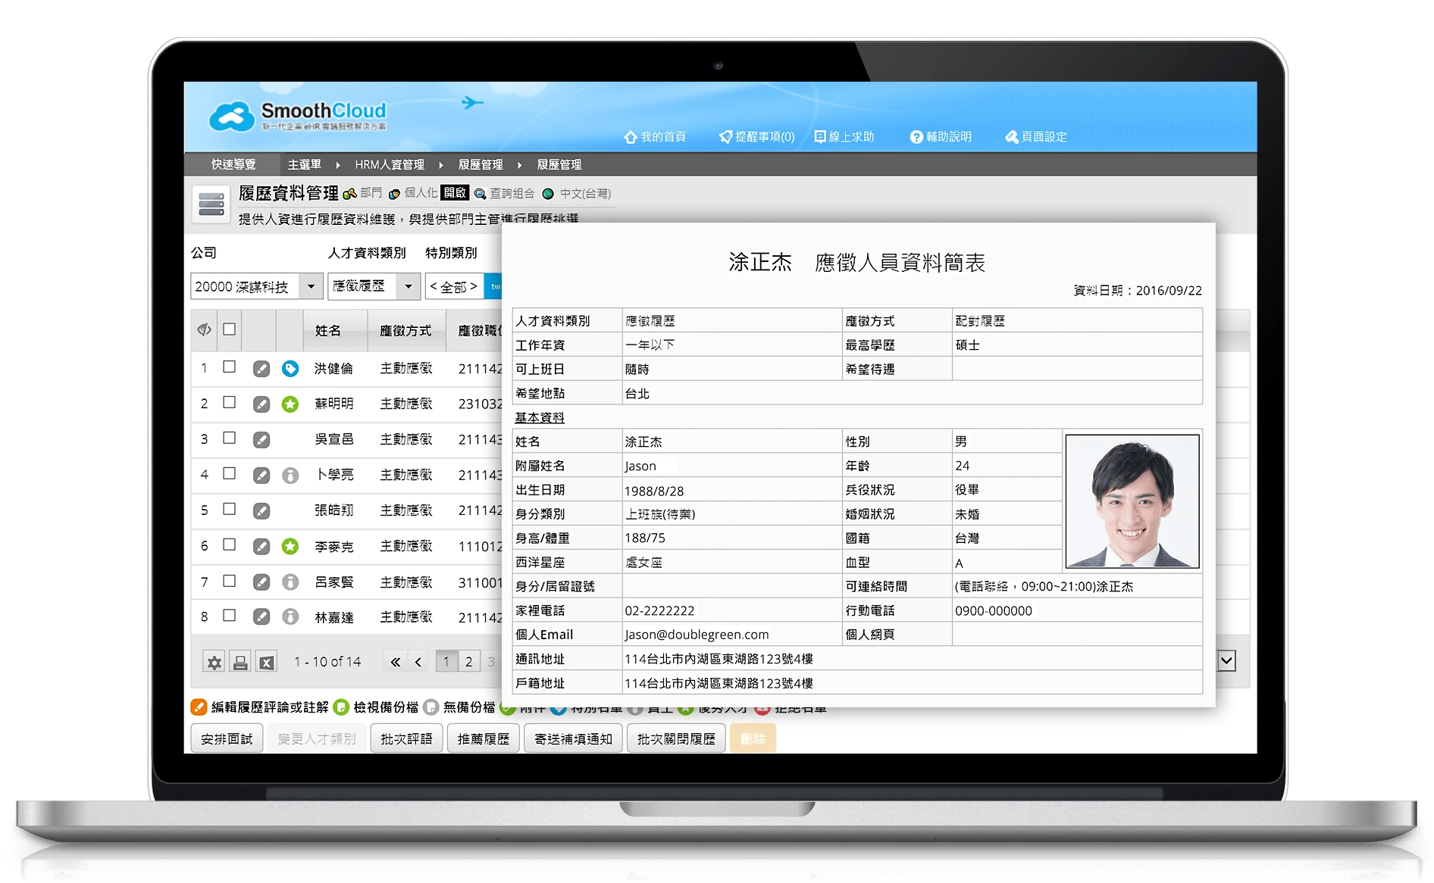Export list with the Excel icon
The image size is (1434, 883).
[x=266, y=663]
